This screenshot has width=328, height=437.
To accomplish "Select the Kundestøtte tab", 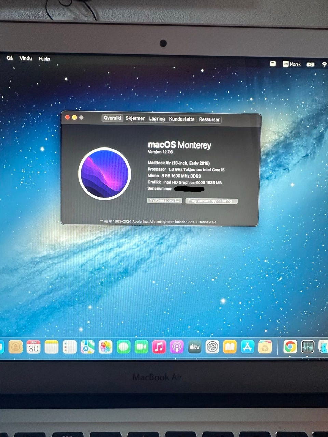I will pyautogui.click(x=182, y=119).
